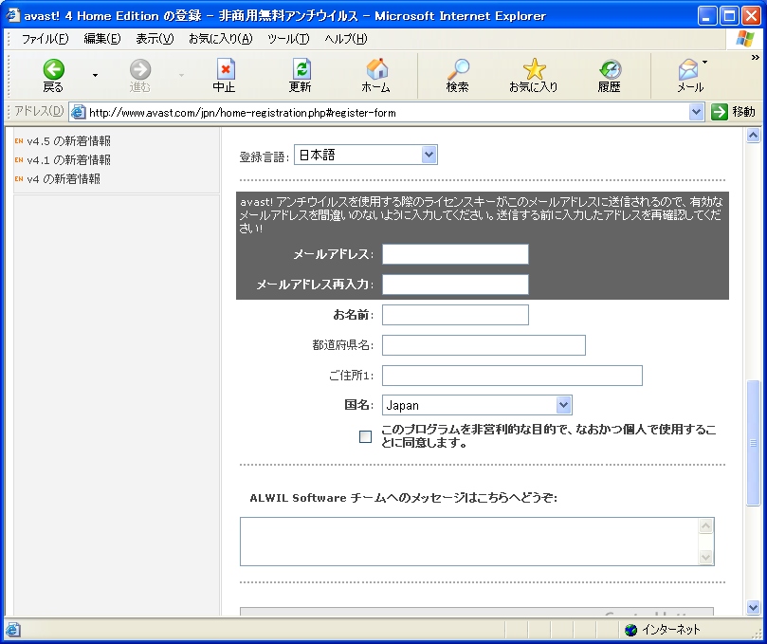Viewport: 767px width, 644px height.
Task: Click the status bar page icon
Action: 12,630
